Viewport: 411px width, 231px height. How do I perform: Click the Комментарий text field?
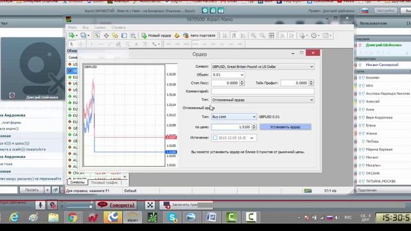pyautogui.click(x=263, y=91)
